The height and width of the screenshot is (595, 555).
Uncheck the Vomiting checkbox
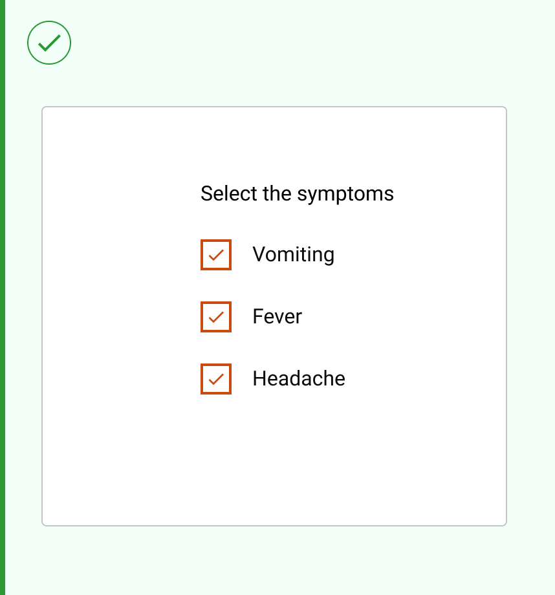(216, 255)
